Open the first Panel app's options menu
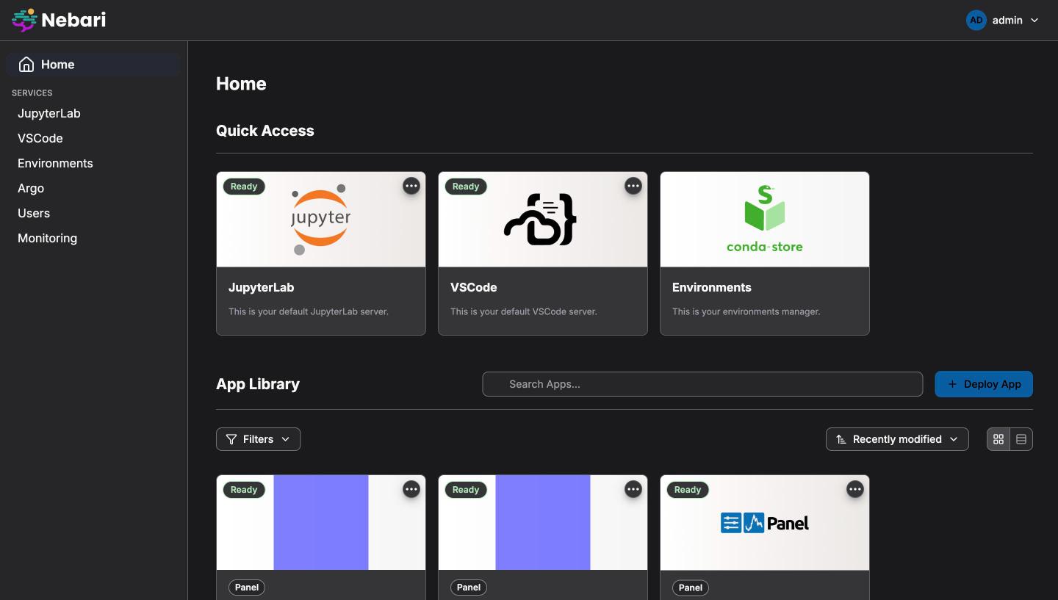 point(411,490)
